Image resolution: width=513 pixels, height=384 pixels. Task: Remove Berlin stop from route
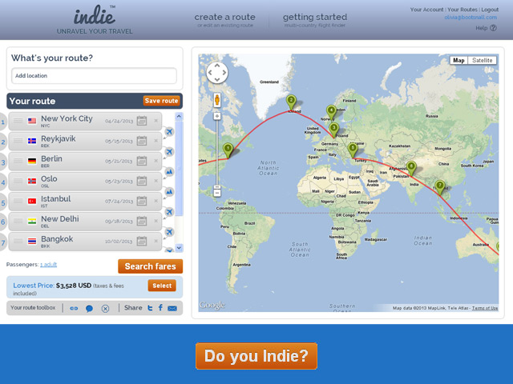156,161
